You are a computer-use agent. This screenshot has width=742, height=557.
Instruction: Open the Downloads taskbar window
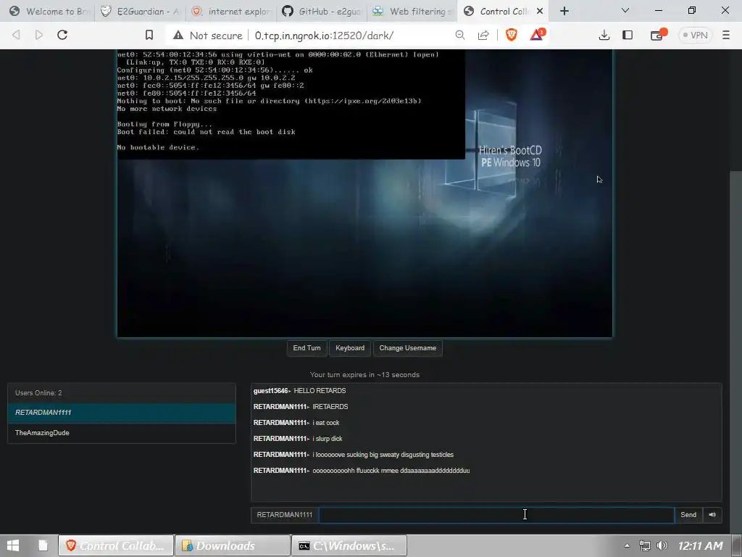click(x=233, y=545)
